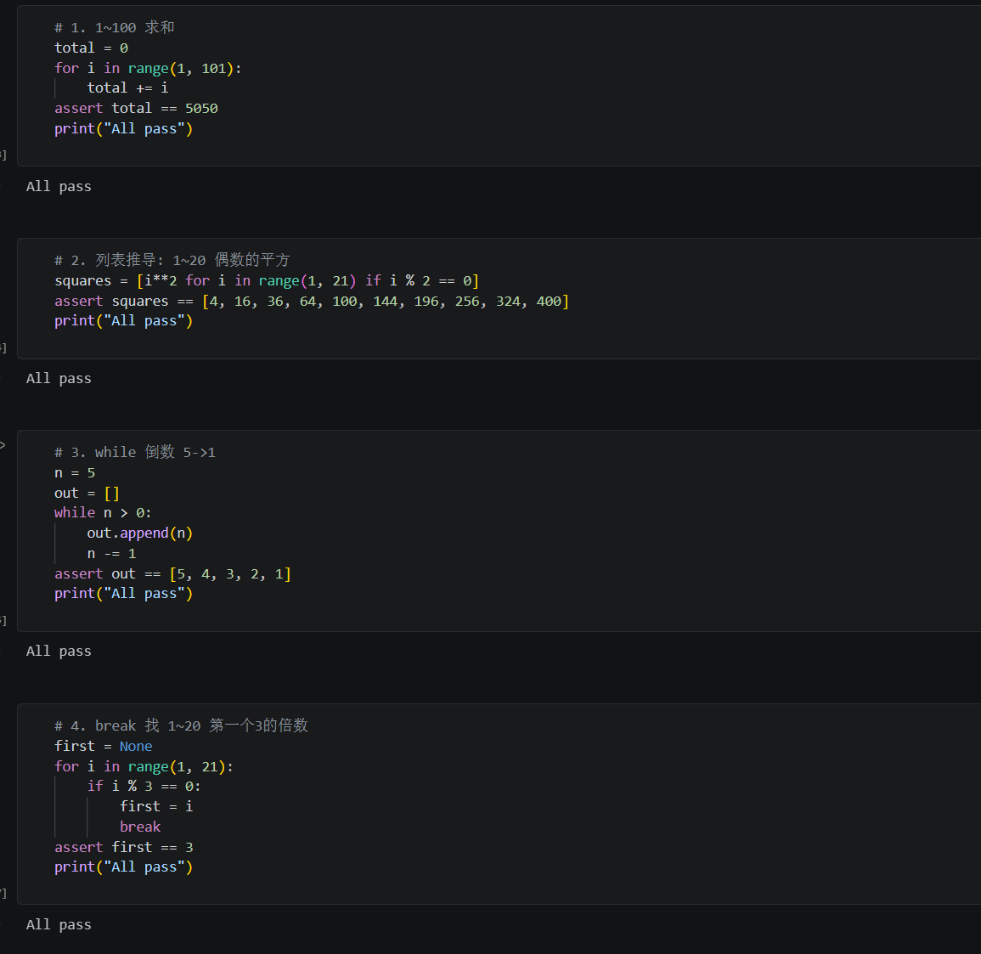
Task: Run the while countdown cell via play icon
Action: (x=3, y=445)
